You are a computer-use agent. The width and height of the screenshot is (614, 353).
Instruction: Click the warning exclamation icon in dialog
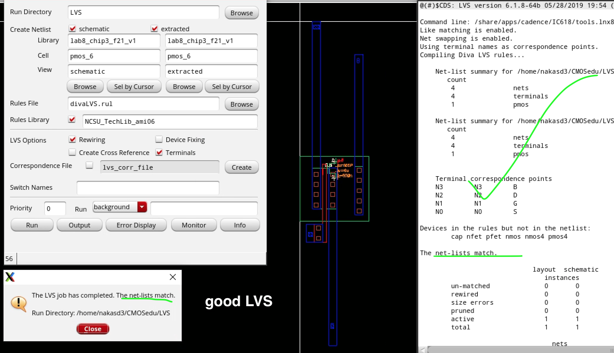(19, 304)
